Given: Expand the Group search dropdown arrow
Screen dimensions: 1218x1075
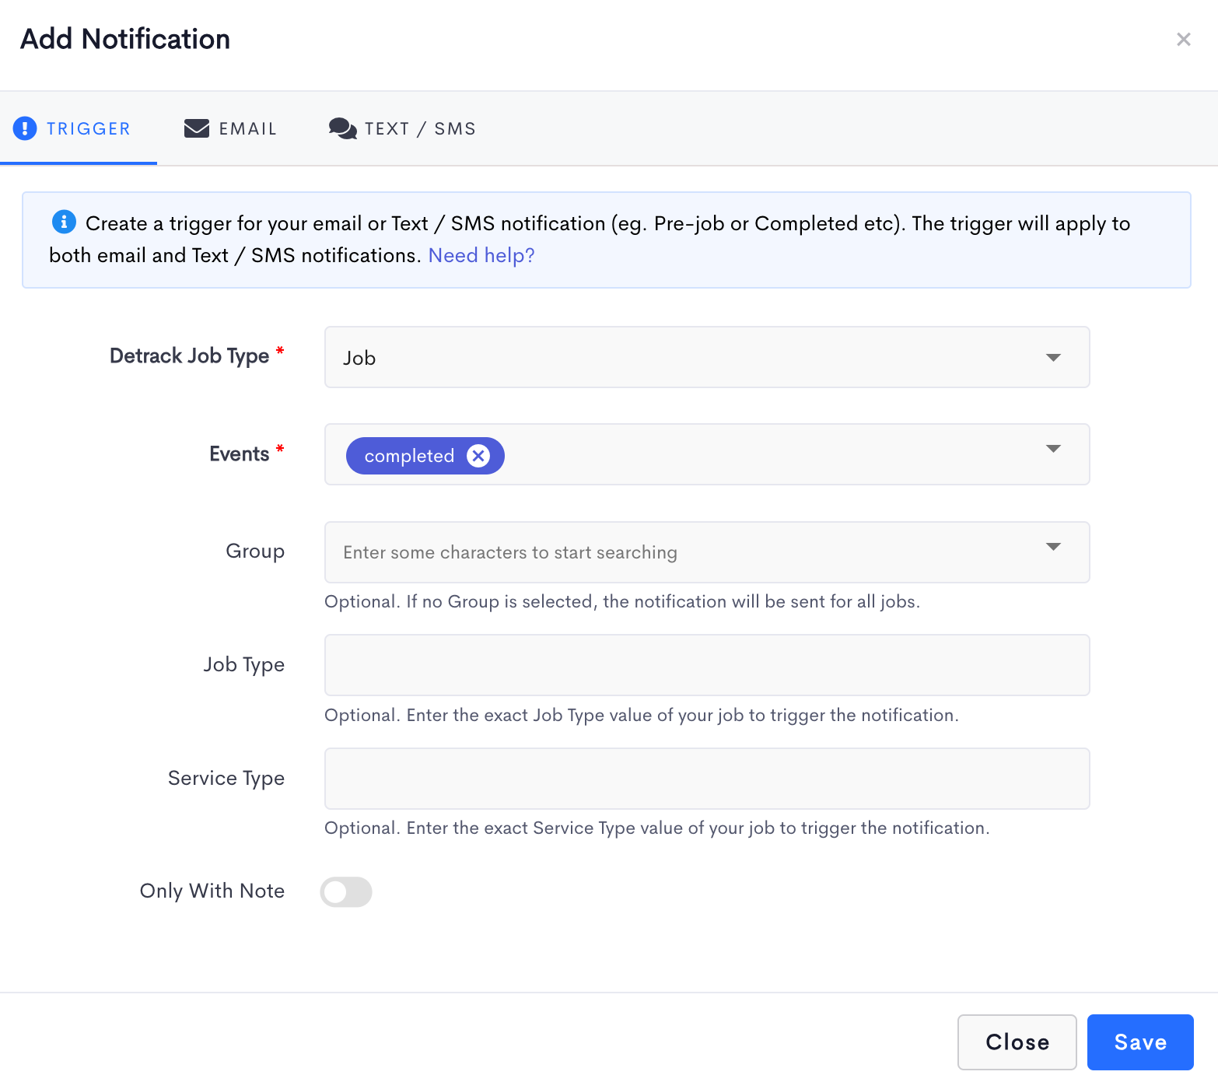Looking at the screenshot, I should coord(1053,547).
